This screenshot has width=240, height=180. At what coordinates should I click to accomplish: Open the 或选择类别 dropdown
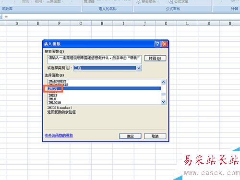click(x=139, y=68)
